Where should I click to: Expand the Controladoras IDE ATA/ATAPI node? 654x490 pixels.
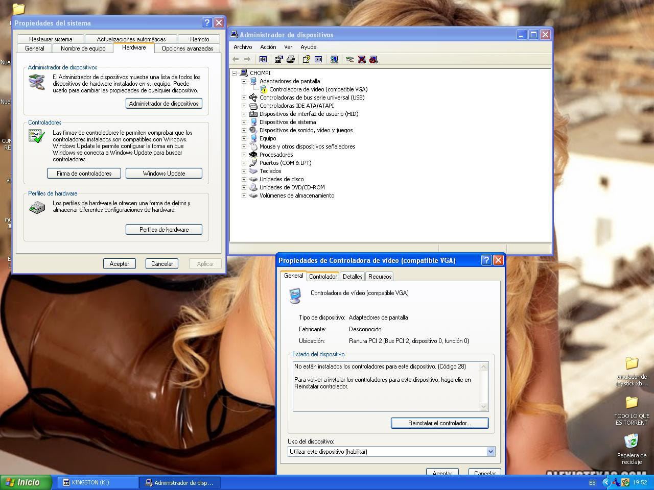coord(244,106)
